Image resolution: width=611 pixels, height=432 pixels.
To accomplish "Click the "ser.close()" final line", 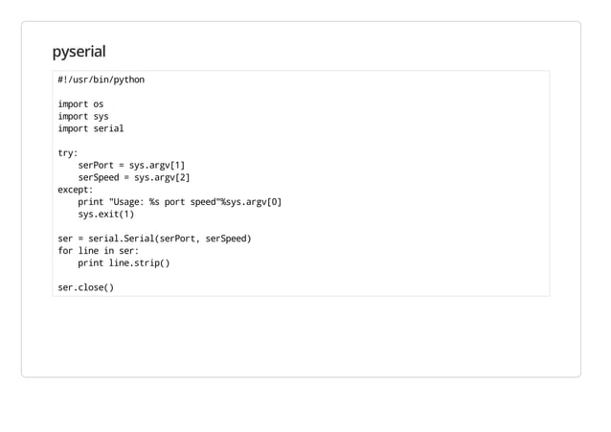I will point(85,287).
